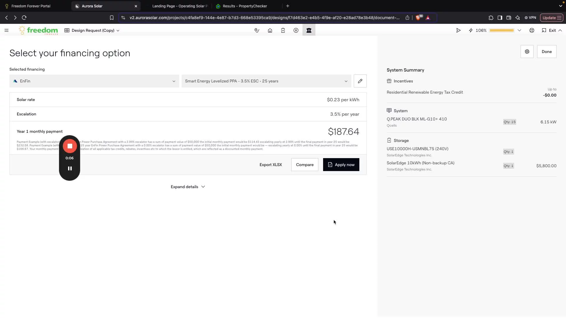The width and height of the screenshot is (566, 318).
Task: Click the 3.5% per year escalation value
Action: (345, 114)
